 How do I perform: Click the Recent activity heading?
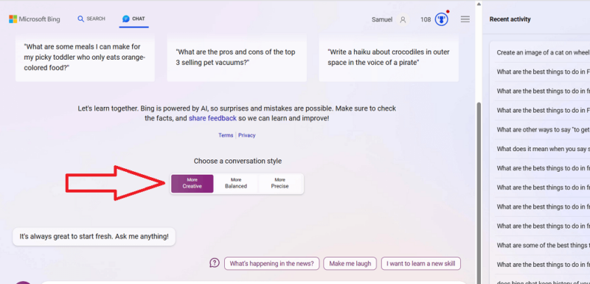pyautogui.click(x=510, y=19)
